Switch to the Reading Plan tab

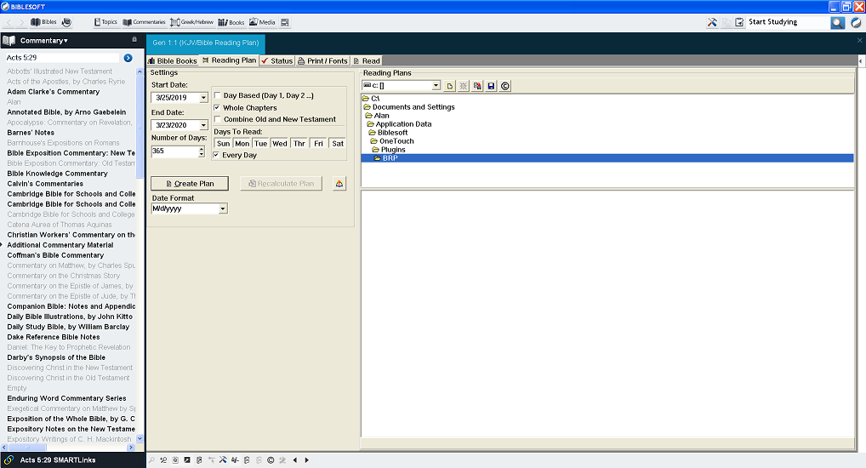(x=229, y=60)
